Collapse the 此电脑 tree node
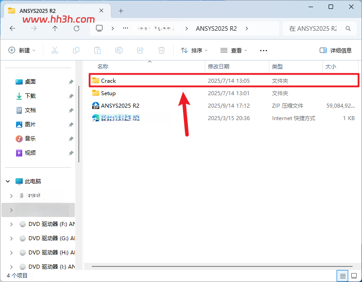Viewport: 362px width, 282px height. pyautogui.click(x=8, y=181)
